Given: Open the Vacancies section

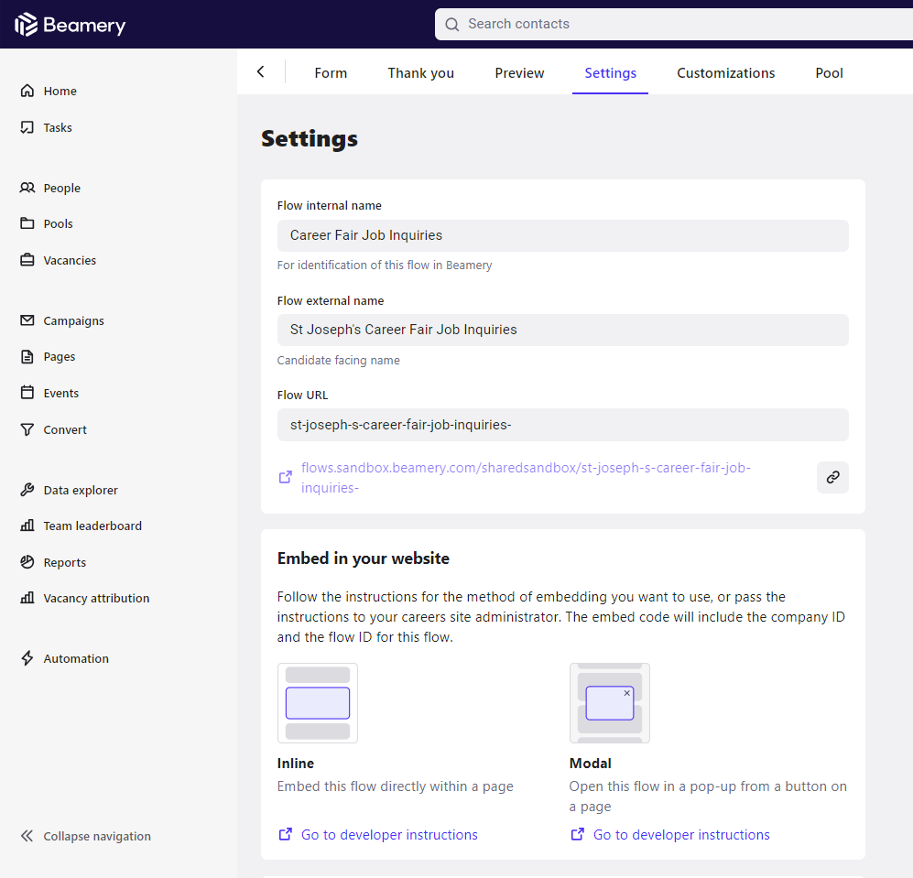Looking at the screenshot, I should 70,260.
